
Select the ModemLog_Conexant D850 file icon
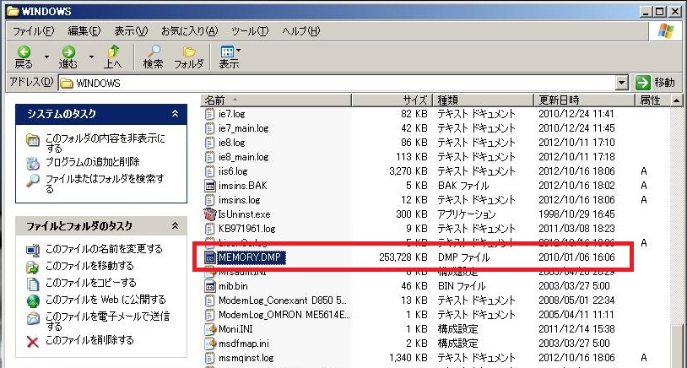tap(211, 300)
